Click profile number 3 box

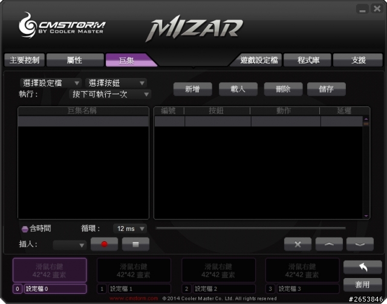(x=270, y=289)
